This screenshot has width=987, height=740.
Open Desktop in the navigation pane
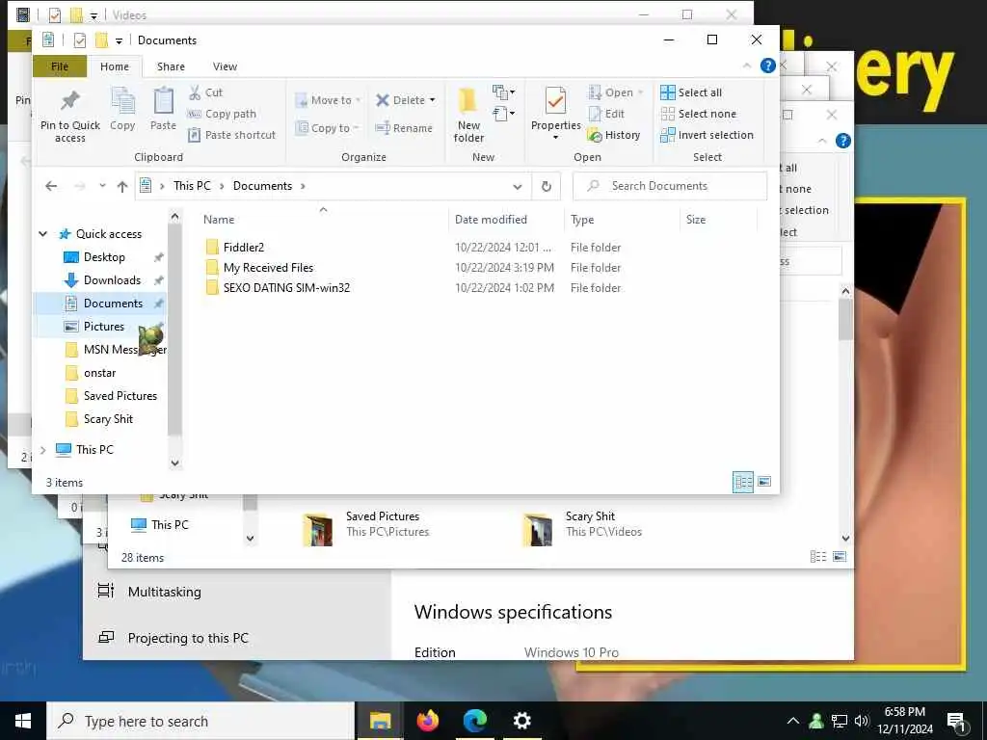[x=104, y=257]
